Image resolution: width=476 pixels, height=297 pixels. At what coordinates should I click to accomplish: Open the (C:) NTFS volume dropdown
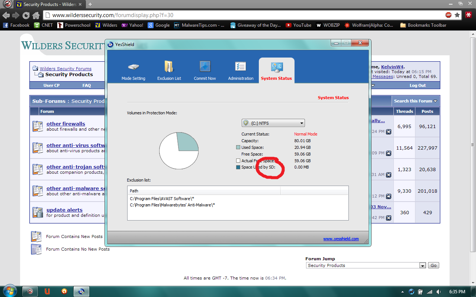[x=273, y=123]
